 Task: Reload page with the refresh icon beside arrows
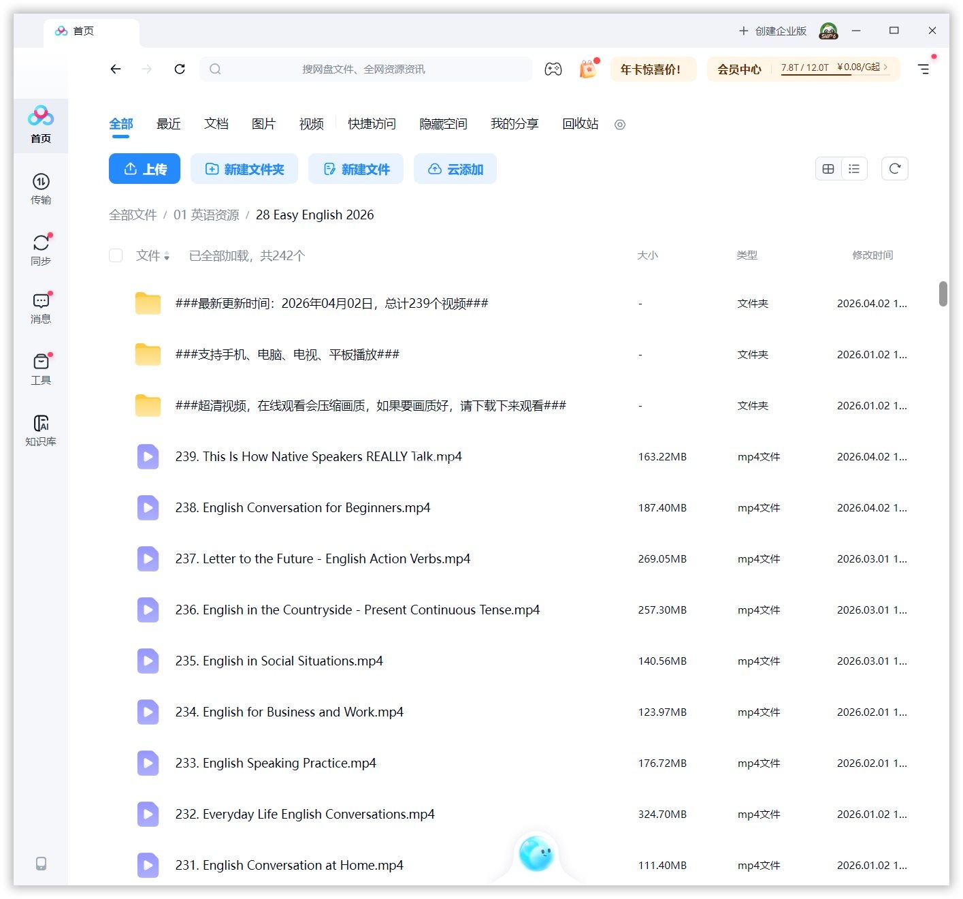click(180, 69)
